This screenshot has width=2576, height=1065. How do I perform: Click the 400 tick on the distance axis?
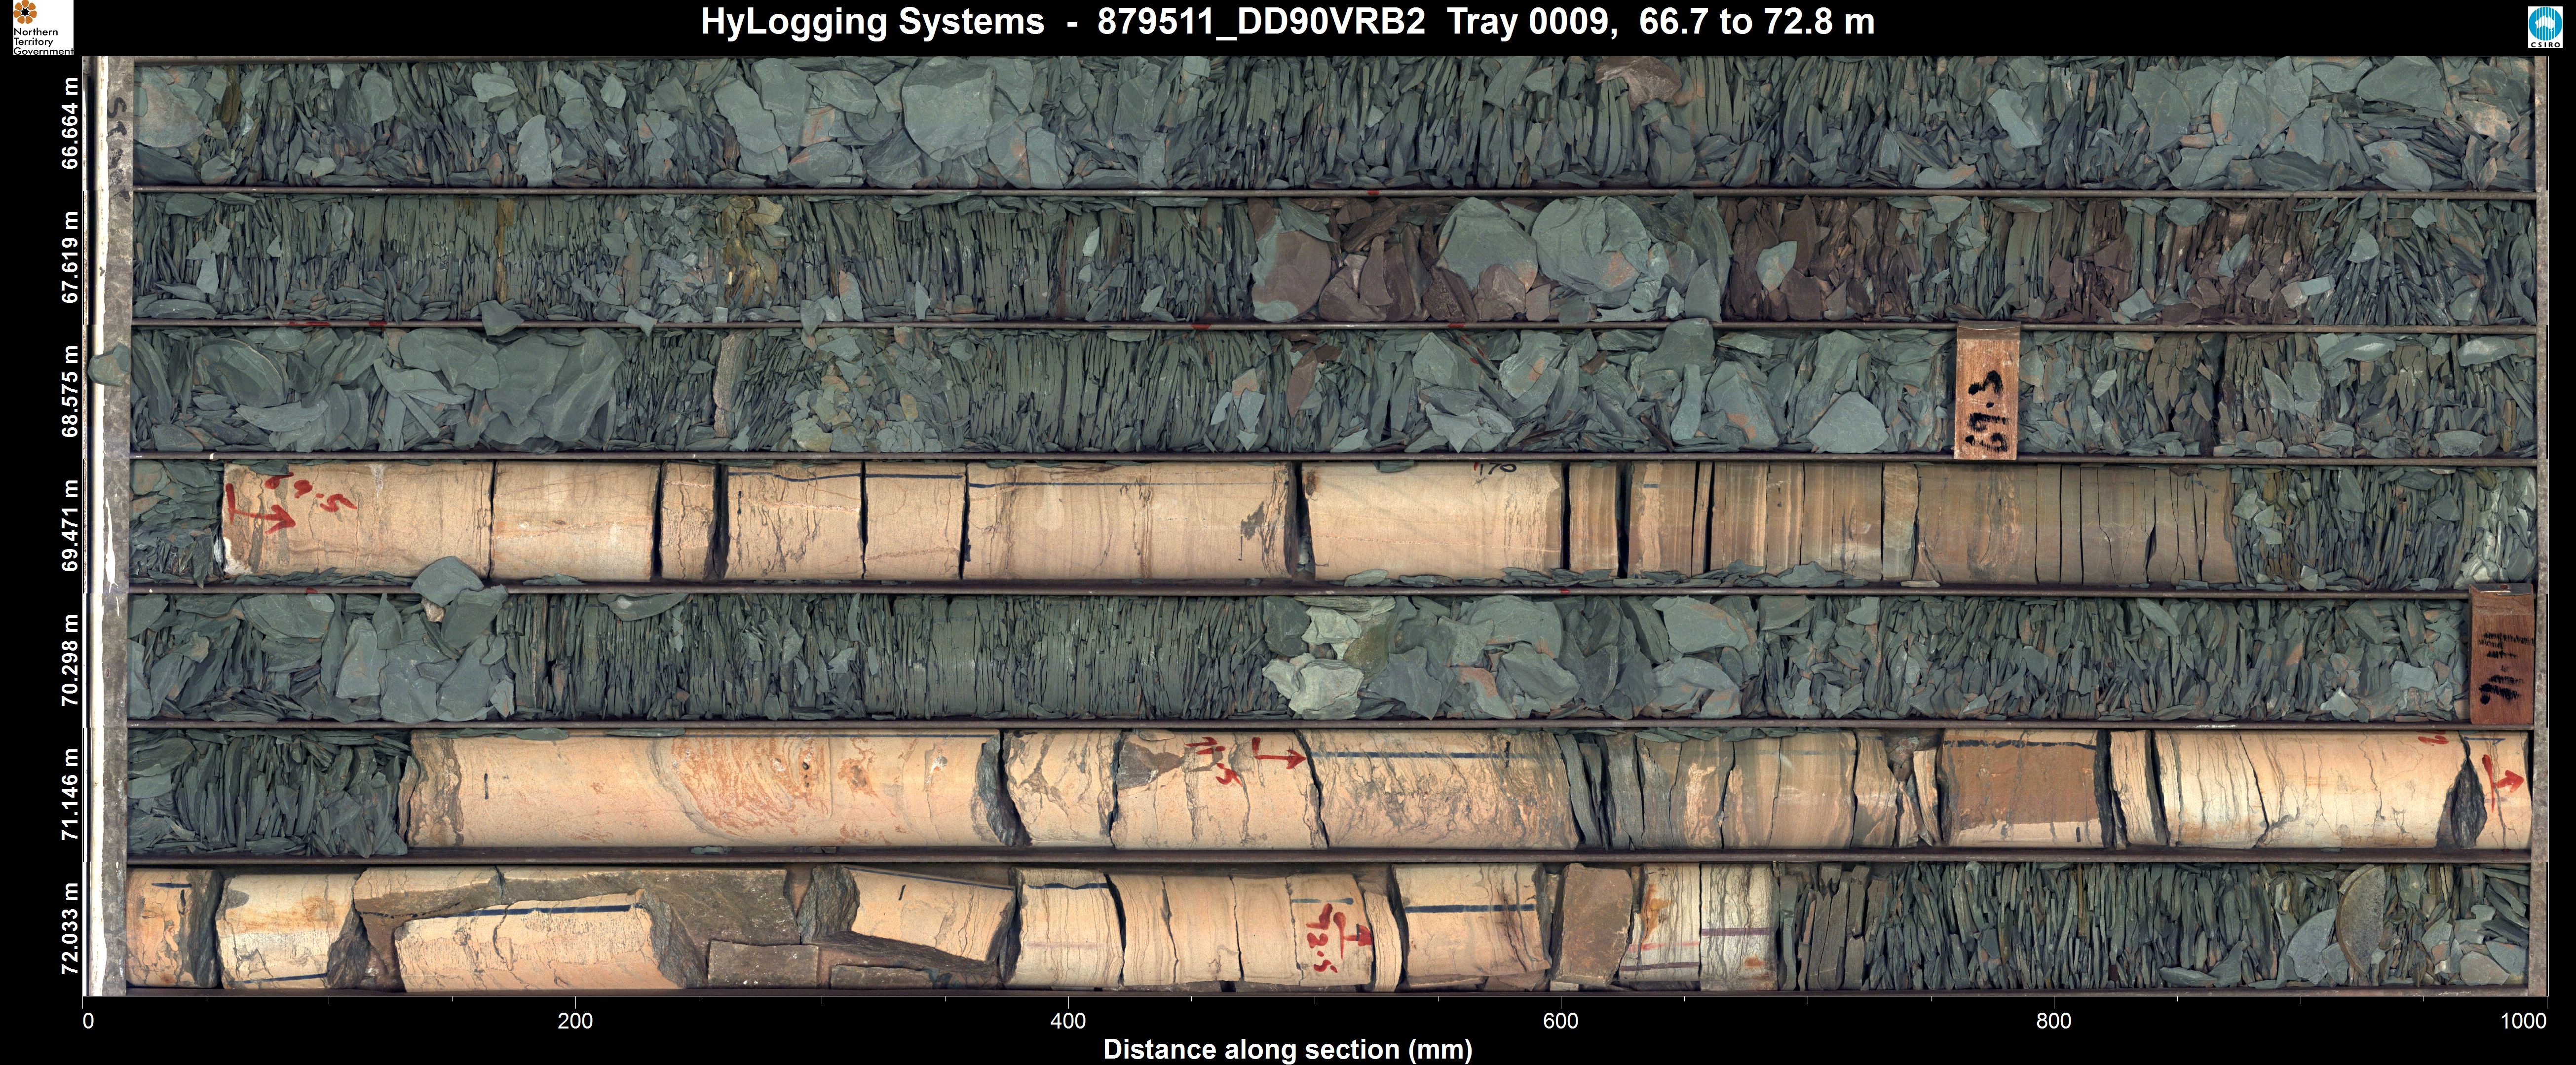coord(1068,1021)
